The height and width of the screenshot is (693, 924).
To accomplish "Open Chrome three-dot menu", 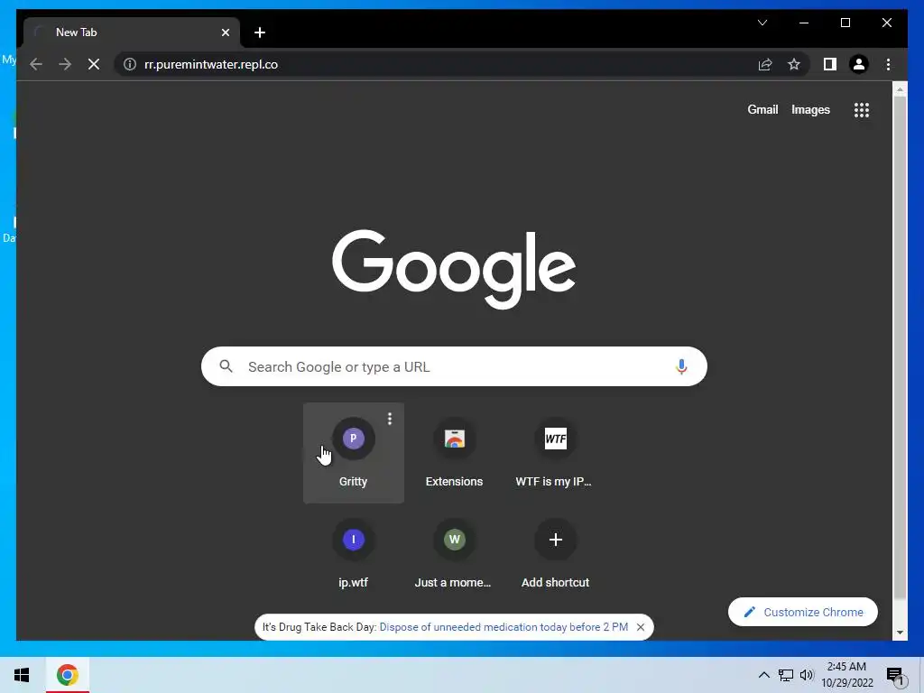I will (x=888, y=64).
